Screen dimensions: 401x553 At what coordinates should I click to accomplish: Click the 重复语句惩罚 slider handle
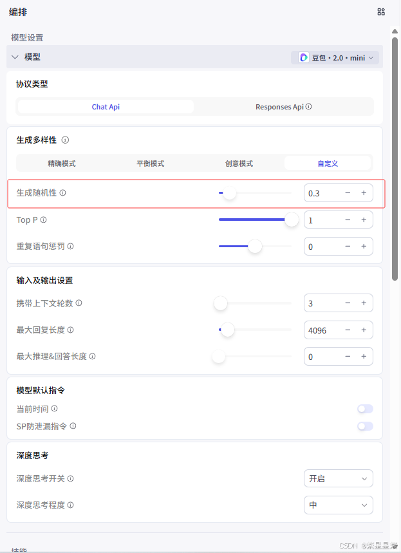click(x=255, y=246)
